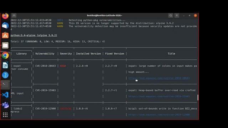The width and height of the screenshot is (228, 128).
Task: Open the CVE-2019-15903 avd.aquasec.com link
Action: (x=159, y=96)
